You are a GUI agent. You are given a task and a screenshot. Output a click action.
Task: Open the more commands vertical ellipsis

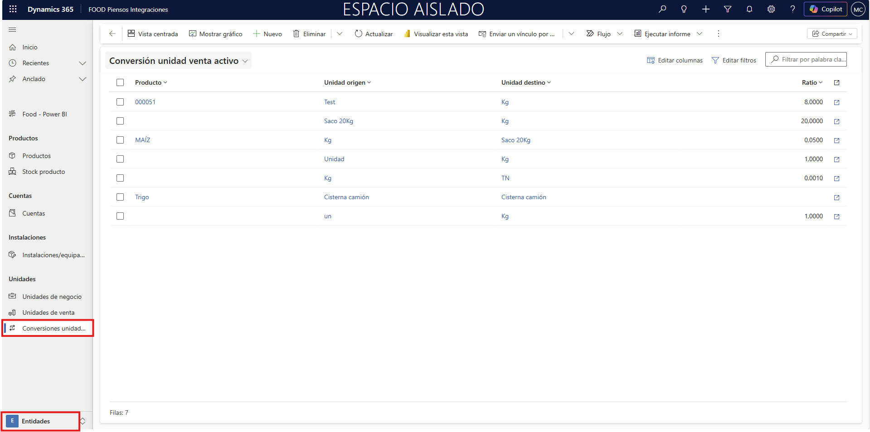pos(718,34)
